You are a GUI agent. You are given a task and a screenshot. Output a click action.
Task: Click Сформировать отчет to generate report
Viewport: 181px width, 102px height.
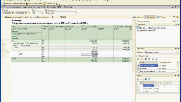(12, 17)
